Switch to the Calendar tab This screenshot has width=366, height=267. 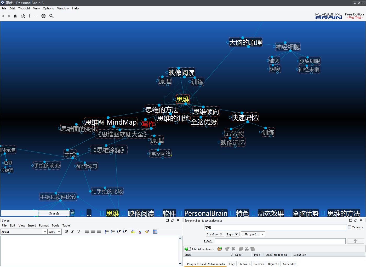click(289, 264)
